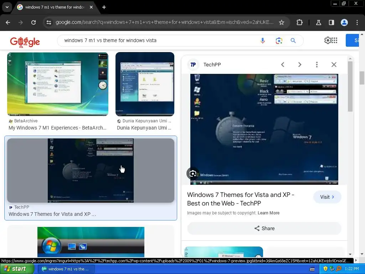Open the Chrome profile avatar

344,22
